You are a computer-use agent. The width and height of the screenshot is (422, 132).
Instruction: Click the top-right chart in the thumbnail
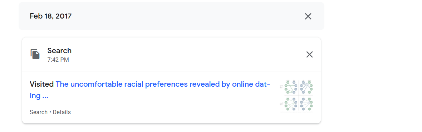click(306, 87)
